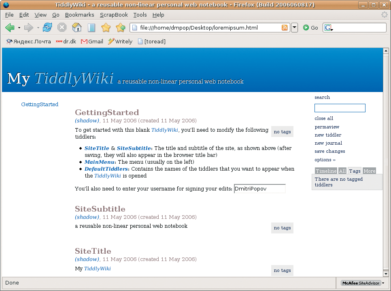Open the Back history dropdown arrow

point(19,28)
